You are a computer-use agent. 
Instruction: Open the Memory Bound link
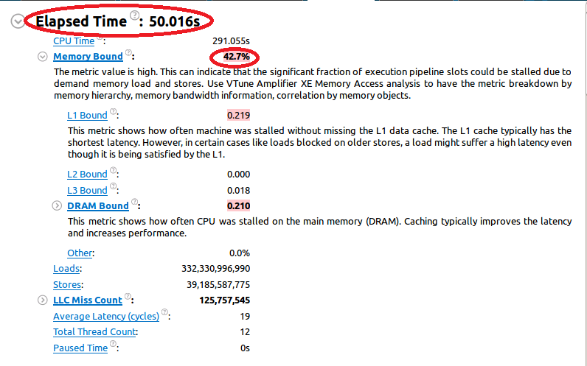88,57
